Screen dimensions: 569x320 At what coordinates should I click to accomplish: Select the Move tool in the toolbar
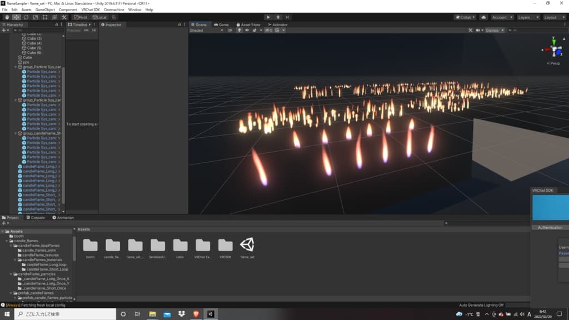pyautogui.click(x=16, y=17)
